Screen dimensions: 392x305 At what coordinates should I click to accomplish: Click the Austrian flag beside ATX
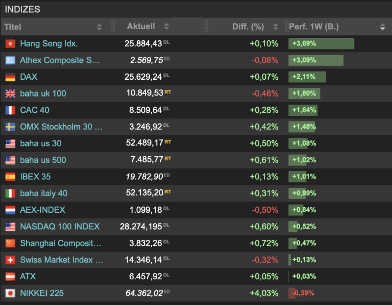[x=10, y=277]
